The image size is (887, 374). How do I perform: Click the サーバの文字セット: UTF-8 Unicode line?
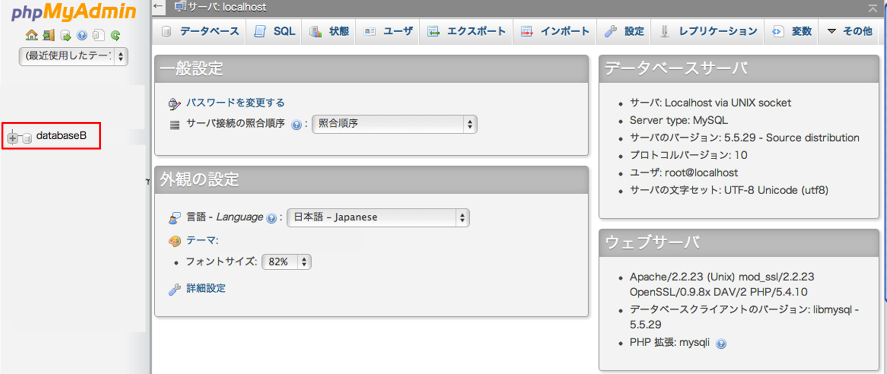tap(729, 190)
